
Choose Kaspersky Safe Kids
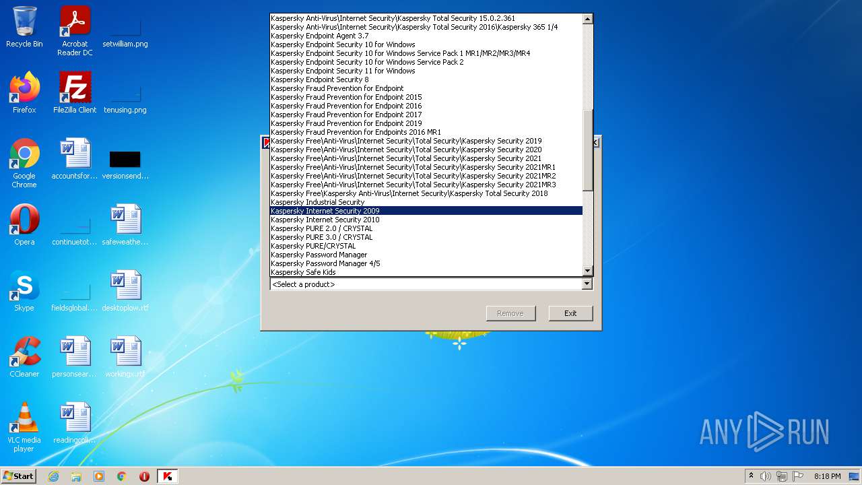tap(426, 272)
